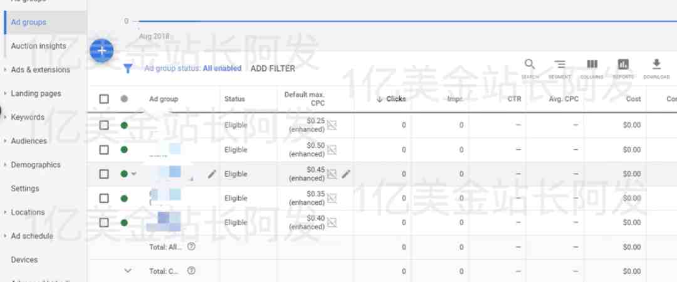The height and width of the screenshot is (282, 677).
Task: Open Settings in the sidebar
Action: coord(25,188)
